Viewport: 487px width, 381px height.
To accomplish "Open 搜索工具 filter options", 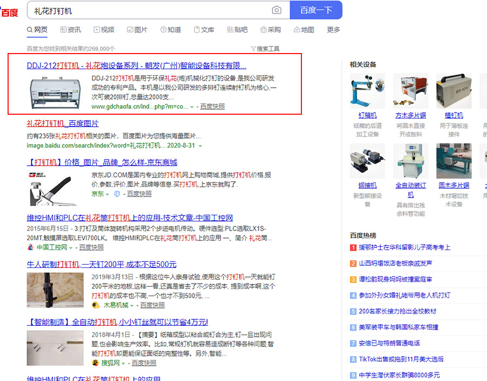I will pyautogui.click(x=265, y=49).
